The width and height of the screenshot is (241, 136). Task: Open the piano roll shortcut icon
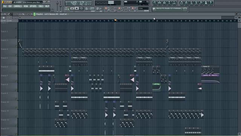(x=164, y=3)
